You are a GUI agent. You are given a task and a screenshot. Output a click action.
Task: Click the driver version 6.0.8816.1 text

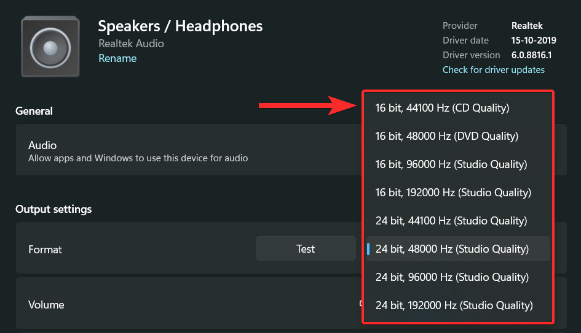pyautogui.click(x=532, y=55)
